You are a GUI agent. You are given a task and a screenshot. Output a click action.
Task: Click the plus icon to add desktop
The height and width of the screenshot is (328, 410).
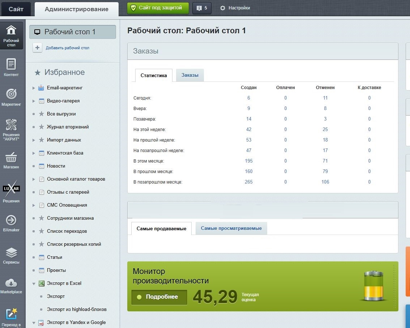point(38,48)
